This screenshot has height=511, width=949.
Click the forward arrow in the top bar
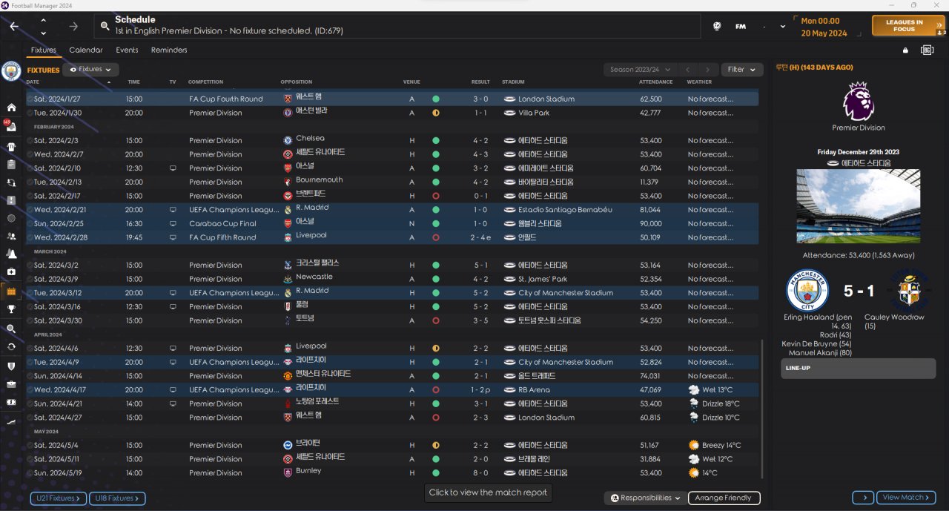pyautogui.click(x=73, y=26)
